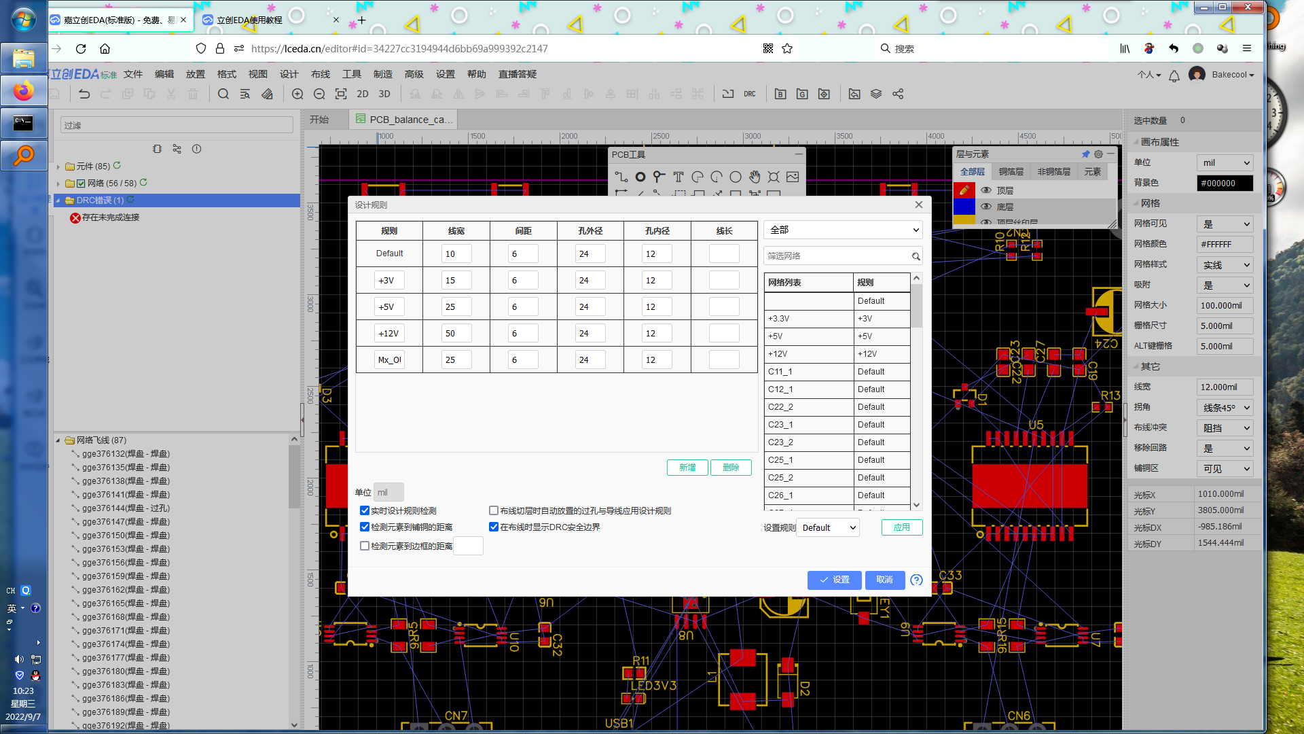Toggle the 网络 tree checkbox
The image size is (1304, 734).
click(81, 183)
